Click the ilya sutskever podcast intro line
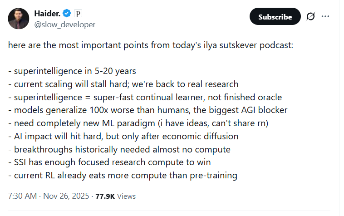This screenshot has height=216, width=344. [151, 45]
